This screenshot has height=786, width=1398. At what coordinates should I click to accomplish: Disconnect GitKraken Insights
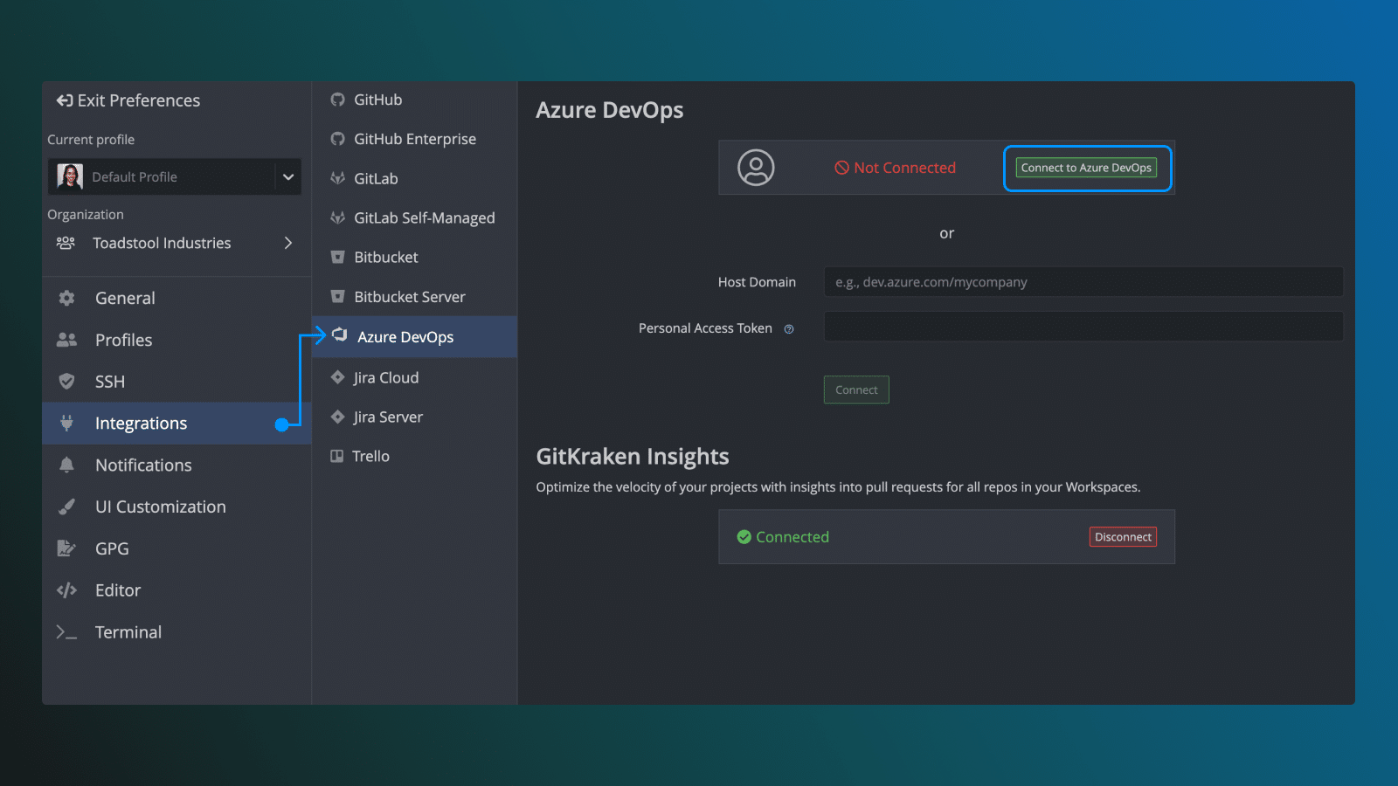pos(1123,537)
